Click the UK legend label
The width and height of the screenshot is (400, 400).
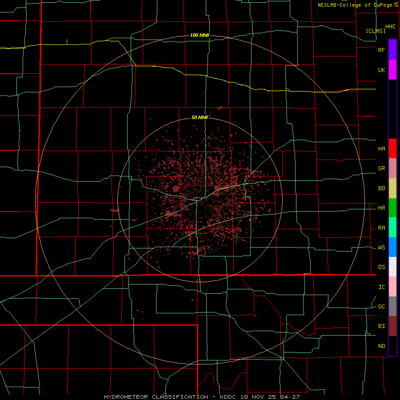pos(382,70)
